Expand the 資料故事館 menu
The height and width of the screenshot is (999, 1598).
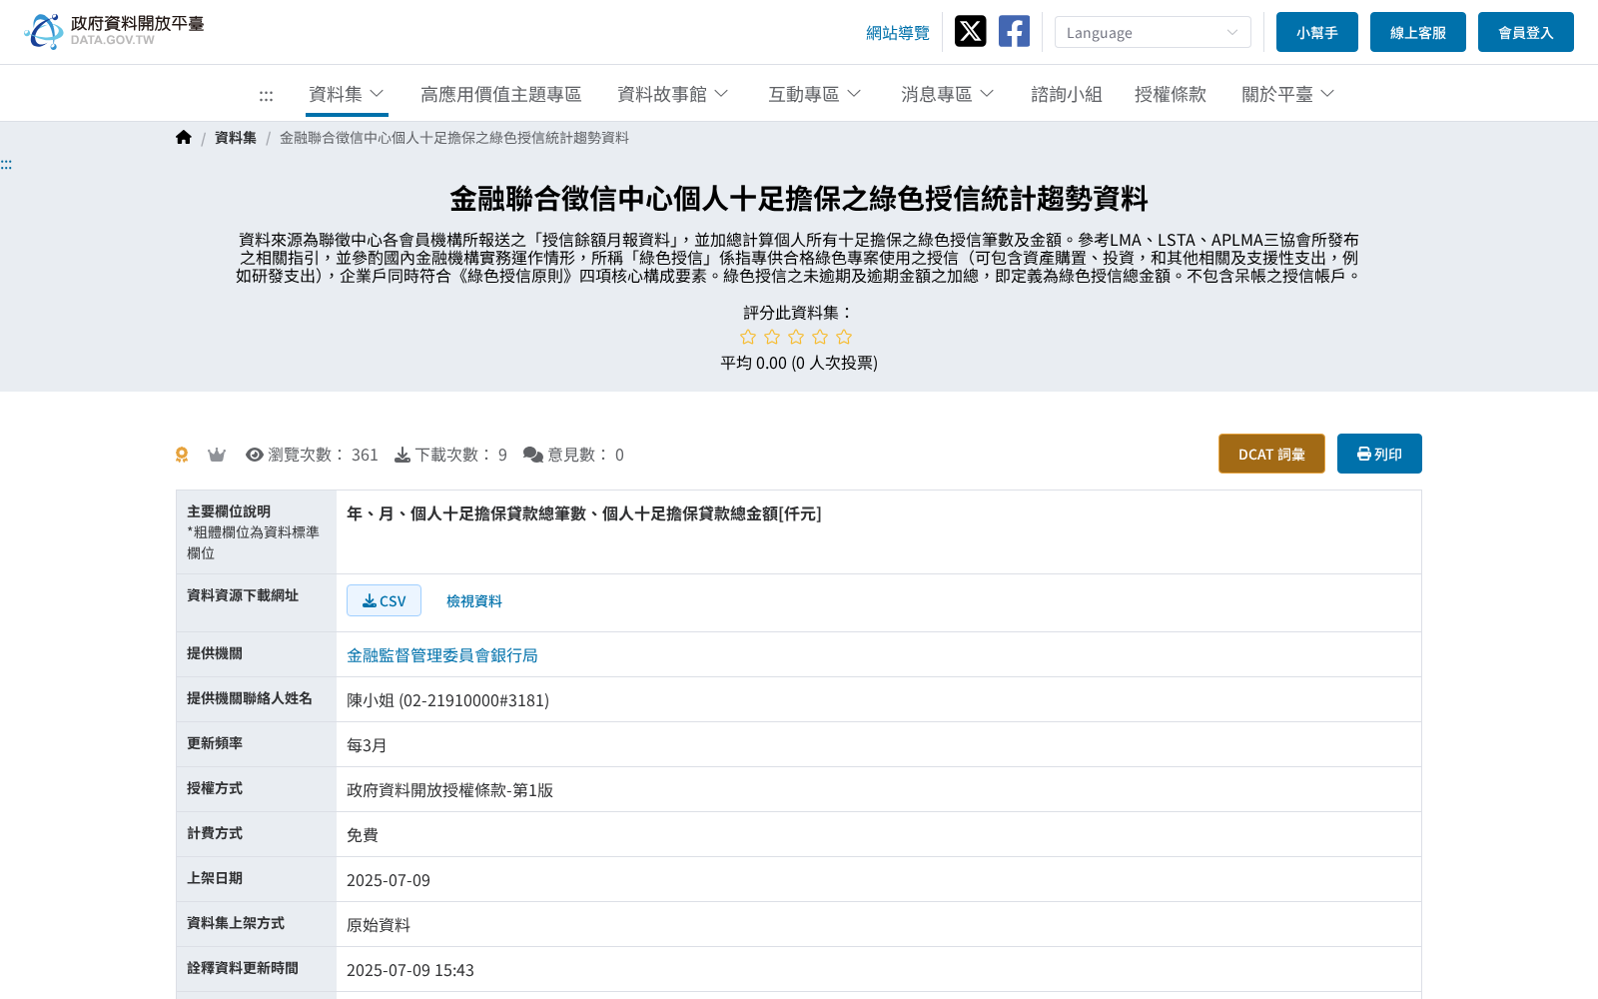(x=673, y=94)
